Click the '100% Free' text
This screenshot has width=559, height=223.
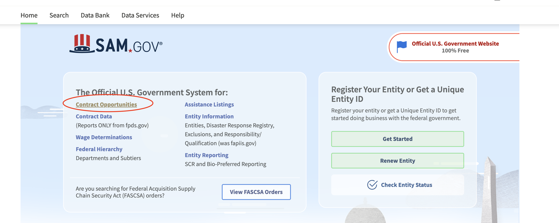[455, 51]
